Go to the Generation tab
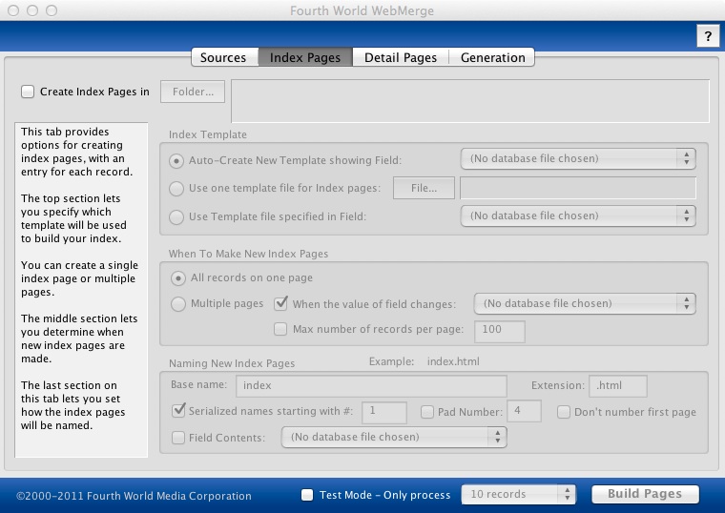This screenshot has height=513, width=725. [x=492, y=58]
